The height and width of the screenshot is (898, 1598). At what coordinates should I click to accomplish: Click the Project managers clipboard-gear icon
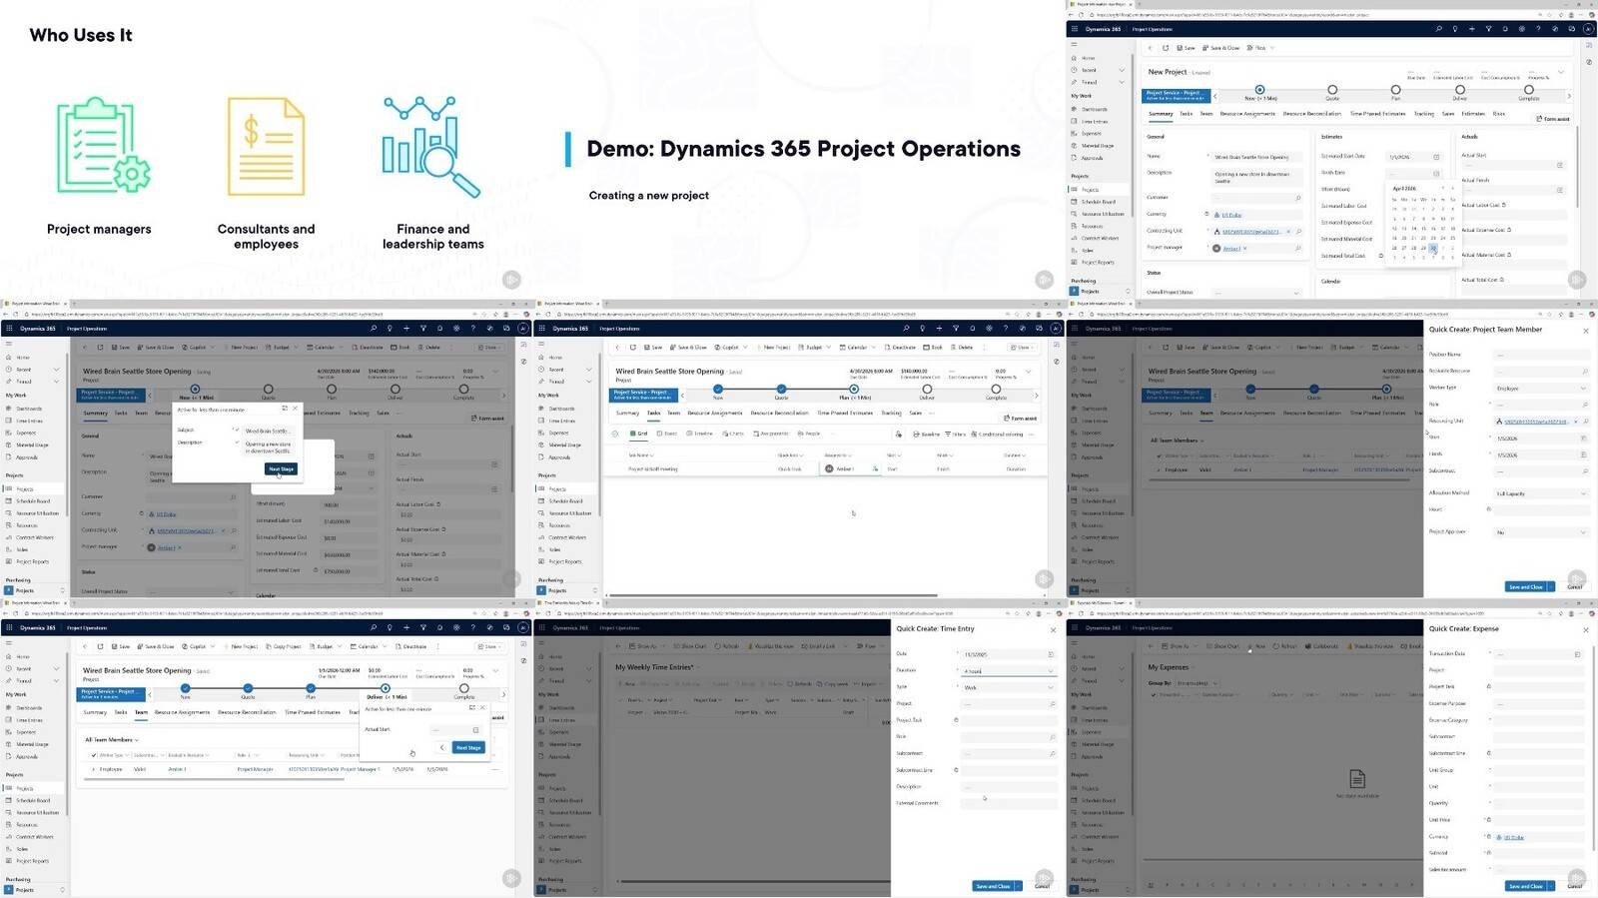103,146
